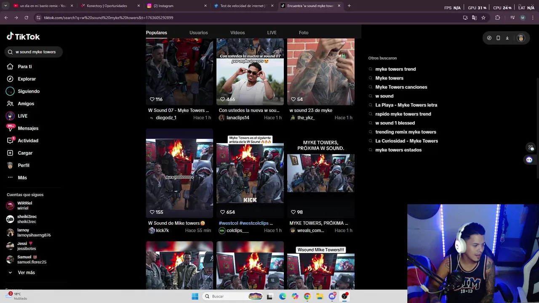Open a new browser tab with plus button
Viewport: 539px width, 303px height.
(349, 6)
